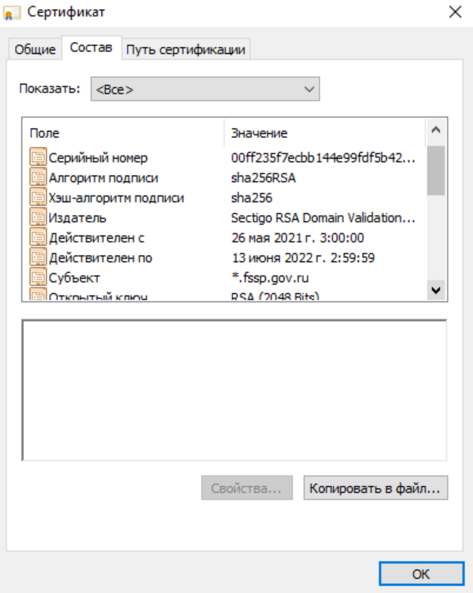The image size is (473, 593).
Task: Click the icon beside Хэш-алгоритм подписи
Action: point(38,197)
